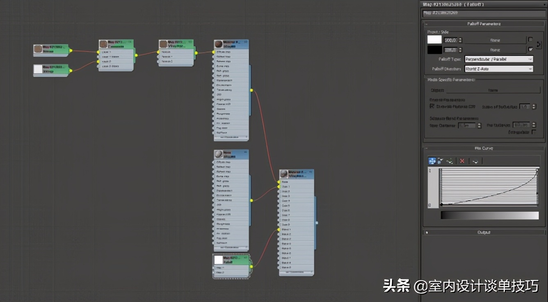Image resolution: width=548 pixels, height=302 pixels.
Task: Click the brown preview thumbnail of top-left node
Action: 38,49
